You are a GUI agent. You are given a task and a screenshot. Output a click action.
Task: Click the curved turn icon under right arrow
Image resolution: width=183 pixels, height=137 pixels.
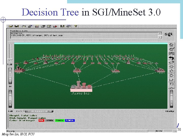172,80
